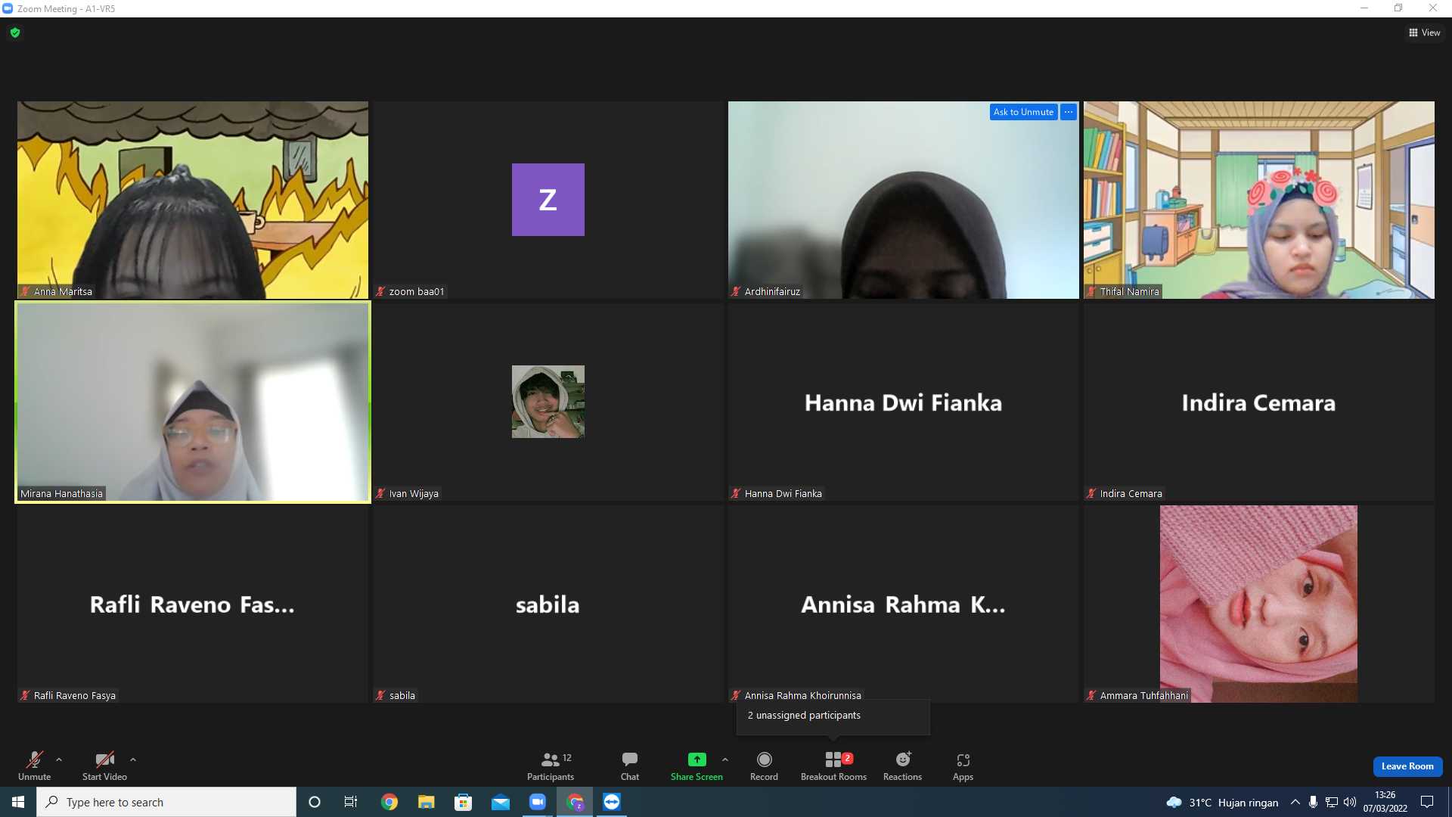Viewport: 1452px width, 817px height.
Task: Click the 2 unassigned participants tooltip
Action: click(833, 716)
